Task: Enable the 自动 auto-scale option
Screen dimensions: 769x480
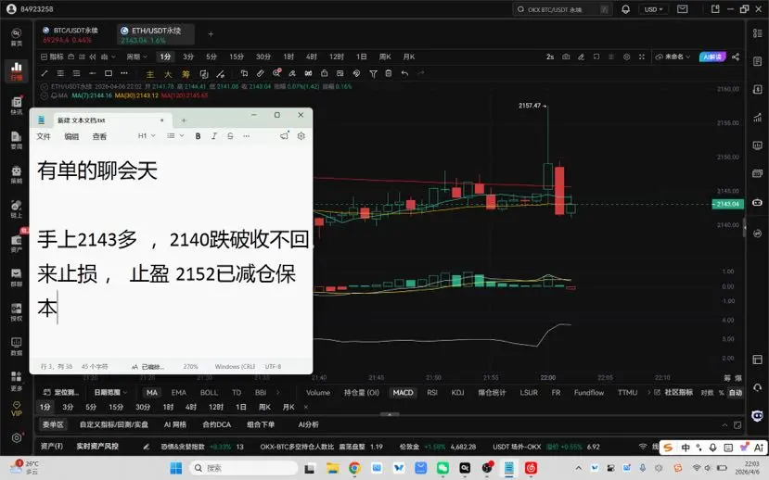Action: (x=736, y=392)
